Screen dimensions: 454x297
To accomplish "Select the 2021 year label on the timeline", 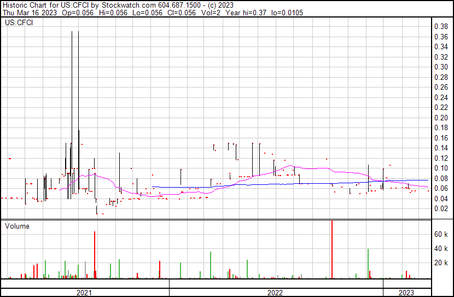I will coord(84,293).
